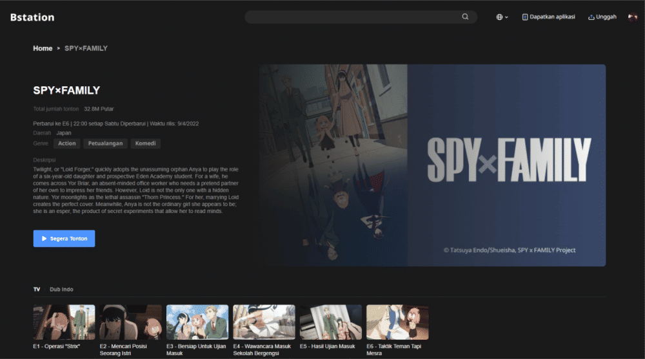Image resolution: width=645 pixels, height=359 pixels.
Task: Select the Petualangan genre tag
Action: 105,143
